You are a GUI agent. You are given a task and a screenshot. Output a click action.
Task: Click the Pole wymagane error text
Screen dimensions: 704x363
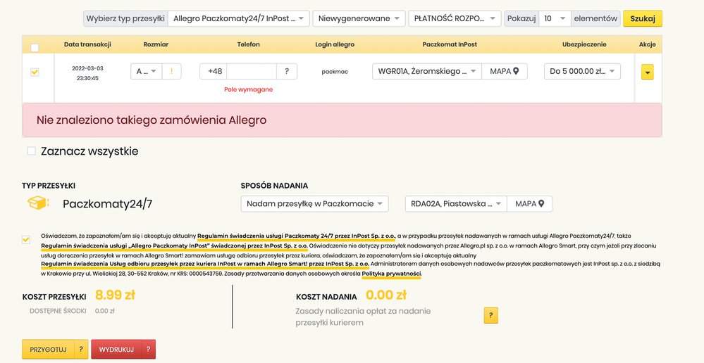pyautogui.click(x=248, y=89)
